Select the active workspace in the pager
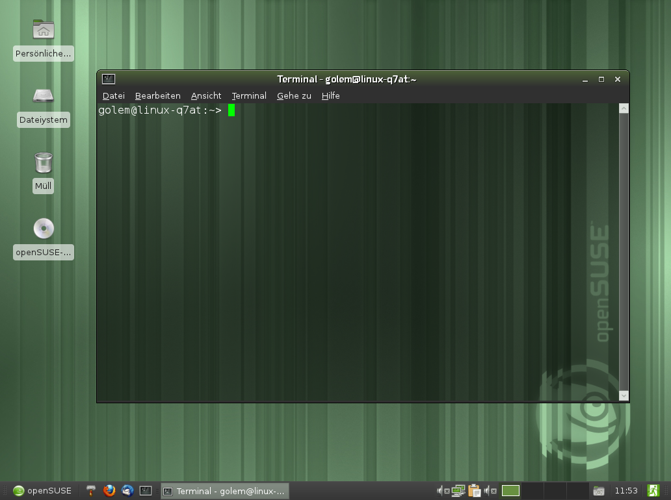 510,491
